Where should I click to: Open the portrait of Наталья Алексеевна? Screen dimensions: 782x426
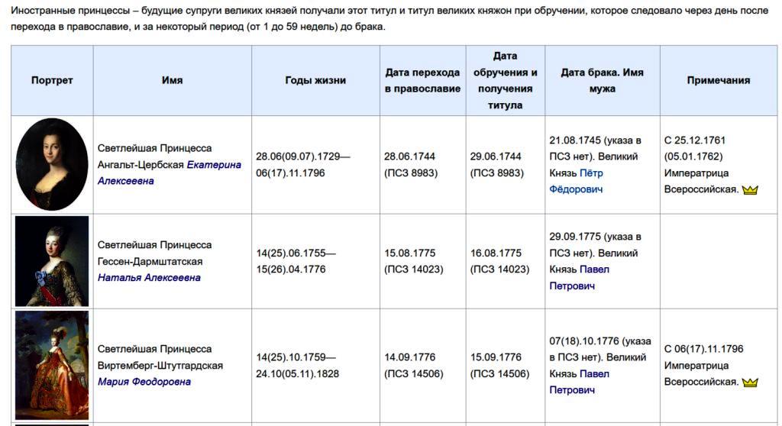52,261
